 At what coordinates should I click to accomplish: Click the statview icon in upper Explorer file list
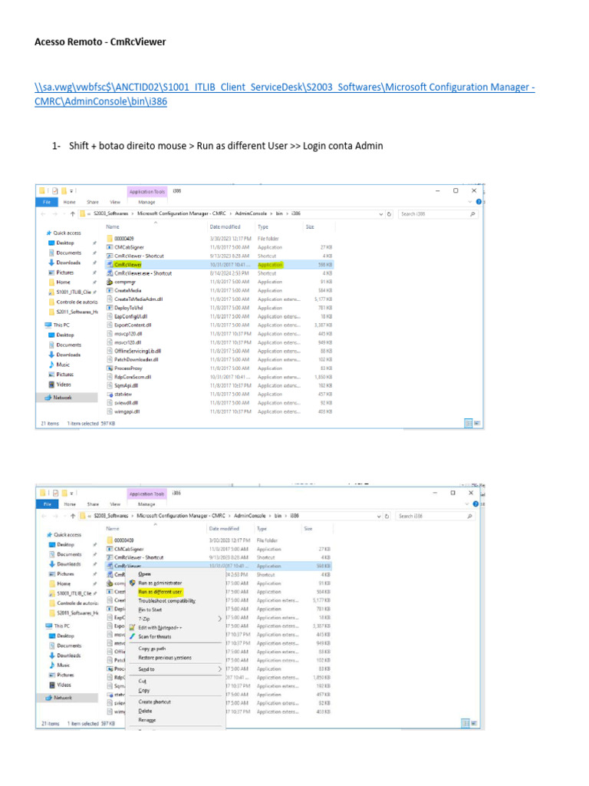pyautogui.click(x=110, y=395)
